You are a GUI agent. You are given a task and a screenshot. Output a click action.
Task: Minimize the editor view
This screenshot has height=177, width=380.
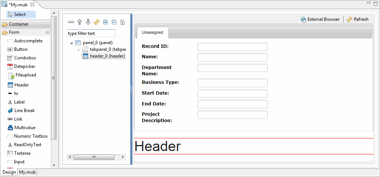click(x=369, y=3)
